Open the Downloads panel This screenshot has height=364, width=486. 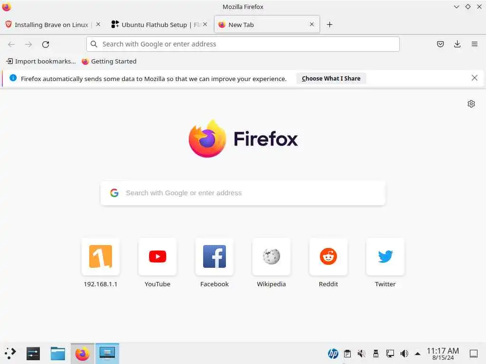tap(457, 44)
